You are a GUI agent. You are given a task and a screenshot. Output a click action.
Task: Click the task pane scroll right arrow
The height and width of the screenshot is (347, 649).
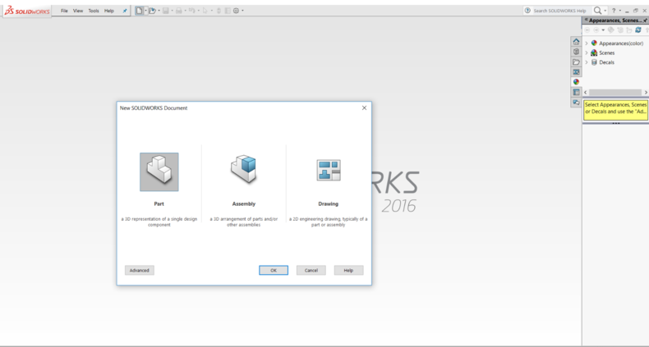coord(646,93)
